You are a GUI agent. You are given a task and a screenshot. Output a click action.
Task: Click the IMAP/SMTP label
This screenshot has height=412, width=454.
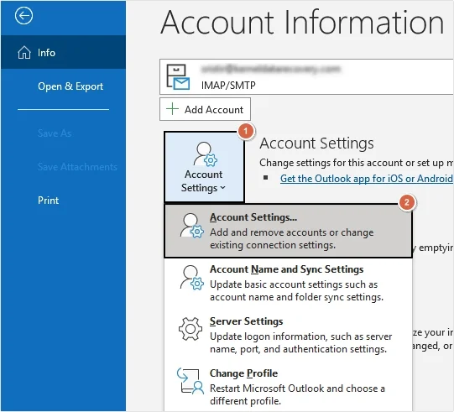228,86
